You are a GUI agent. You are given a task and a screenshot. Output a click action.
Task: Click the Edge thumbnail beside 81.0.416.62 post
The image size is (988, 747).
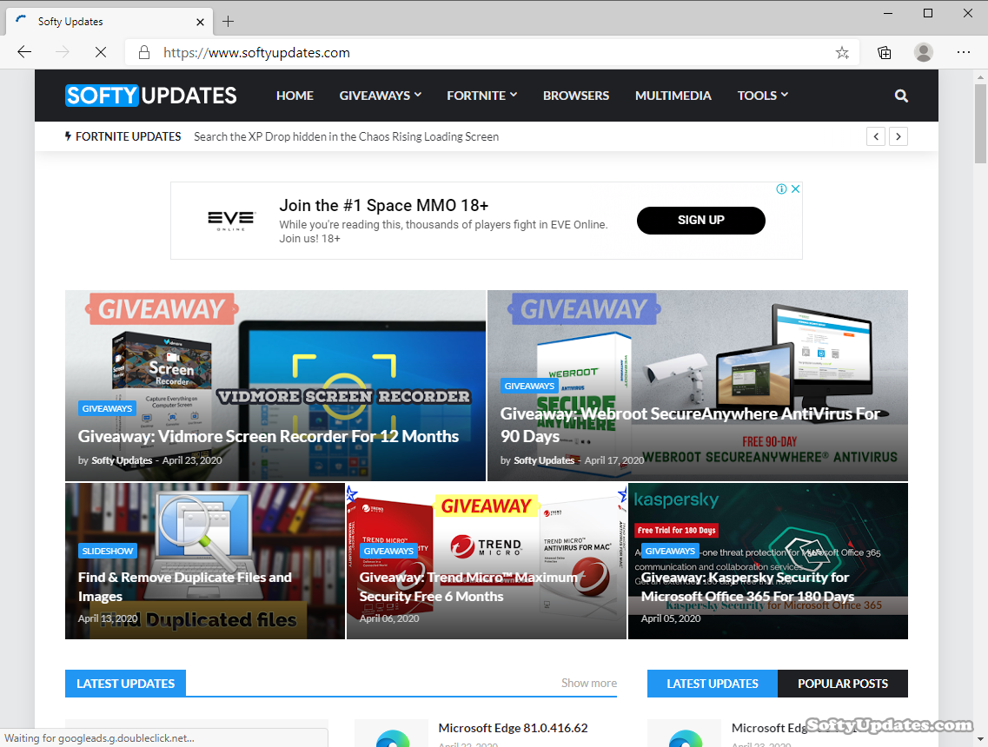click(x=392, y=734)
